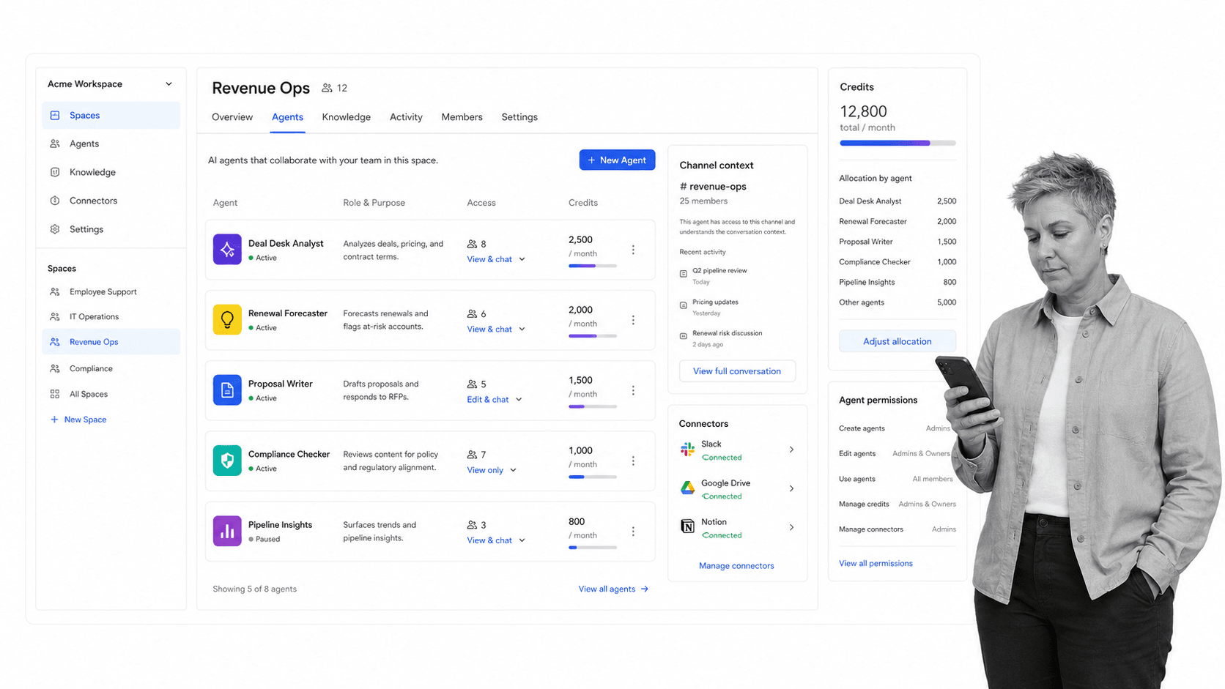Open more options for Renewal Forecaster
The image size is (1225, 689).
pos(633,320)
